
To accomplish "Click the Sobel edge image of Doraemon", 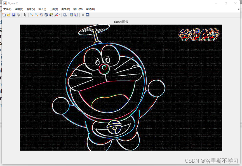I will coord(121,88).
